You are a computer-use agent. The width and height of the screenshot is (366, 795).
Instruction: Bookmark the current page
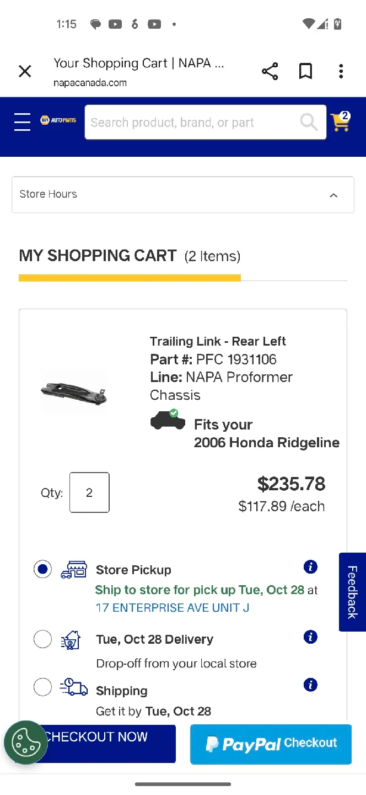coord(305,71)
